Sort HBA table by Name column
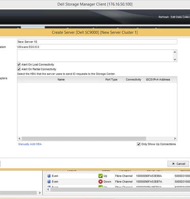Image resolution: width=190 pixels, height=199 pixels. (61, 80)
